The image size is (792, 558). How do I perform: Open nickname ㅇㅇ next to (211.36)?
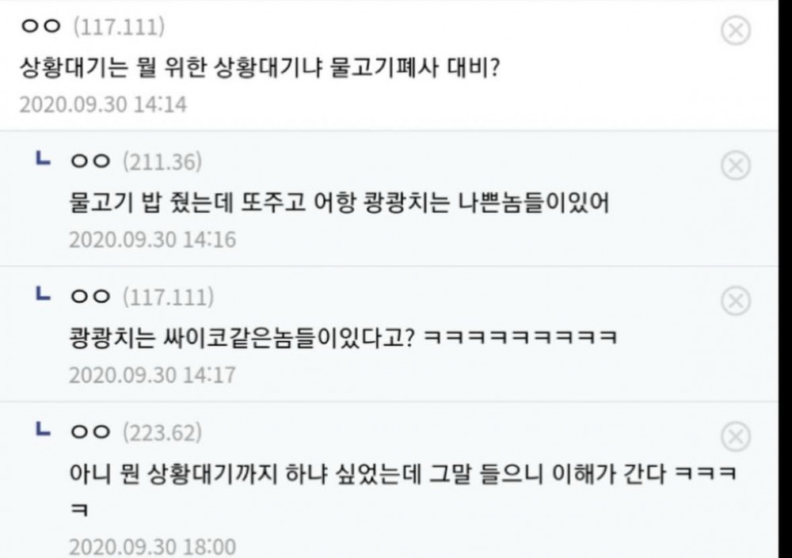[x=90, y=161]
